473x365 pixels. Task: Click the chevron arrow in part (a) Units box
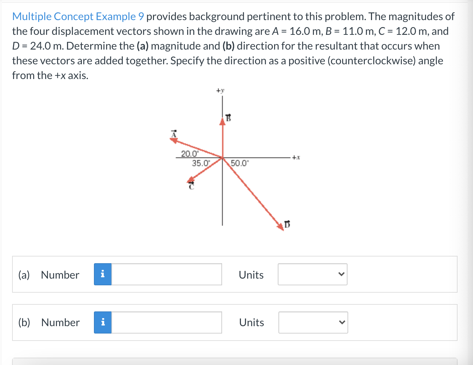pos(341,274)
